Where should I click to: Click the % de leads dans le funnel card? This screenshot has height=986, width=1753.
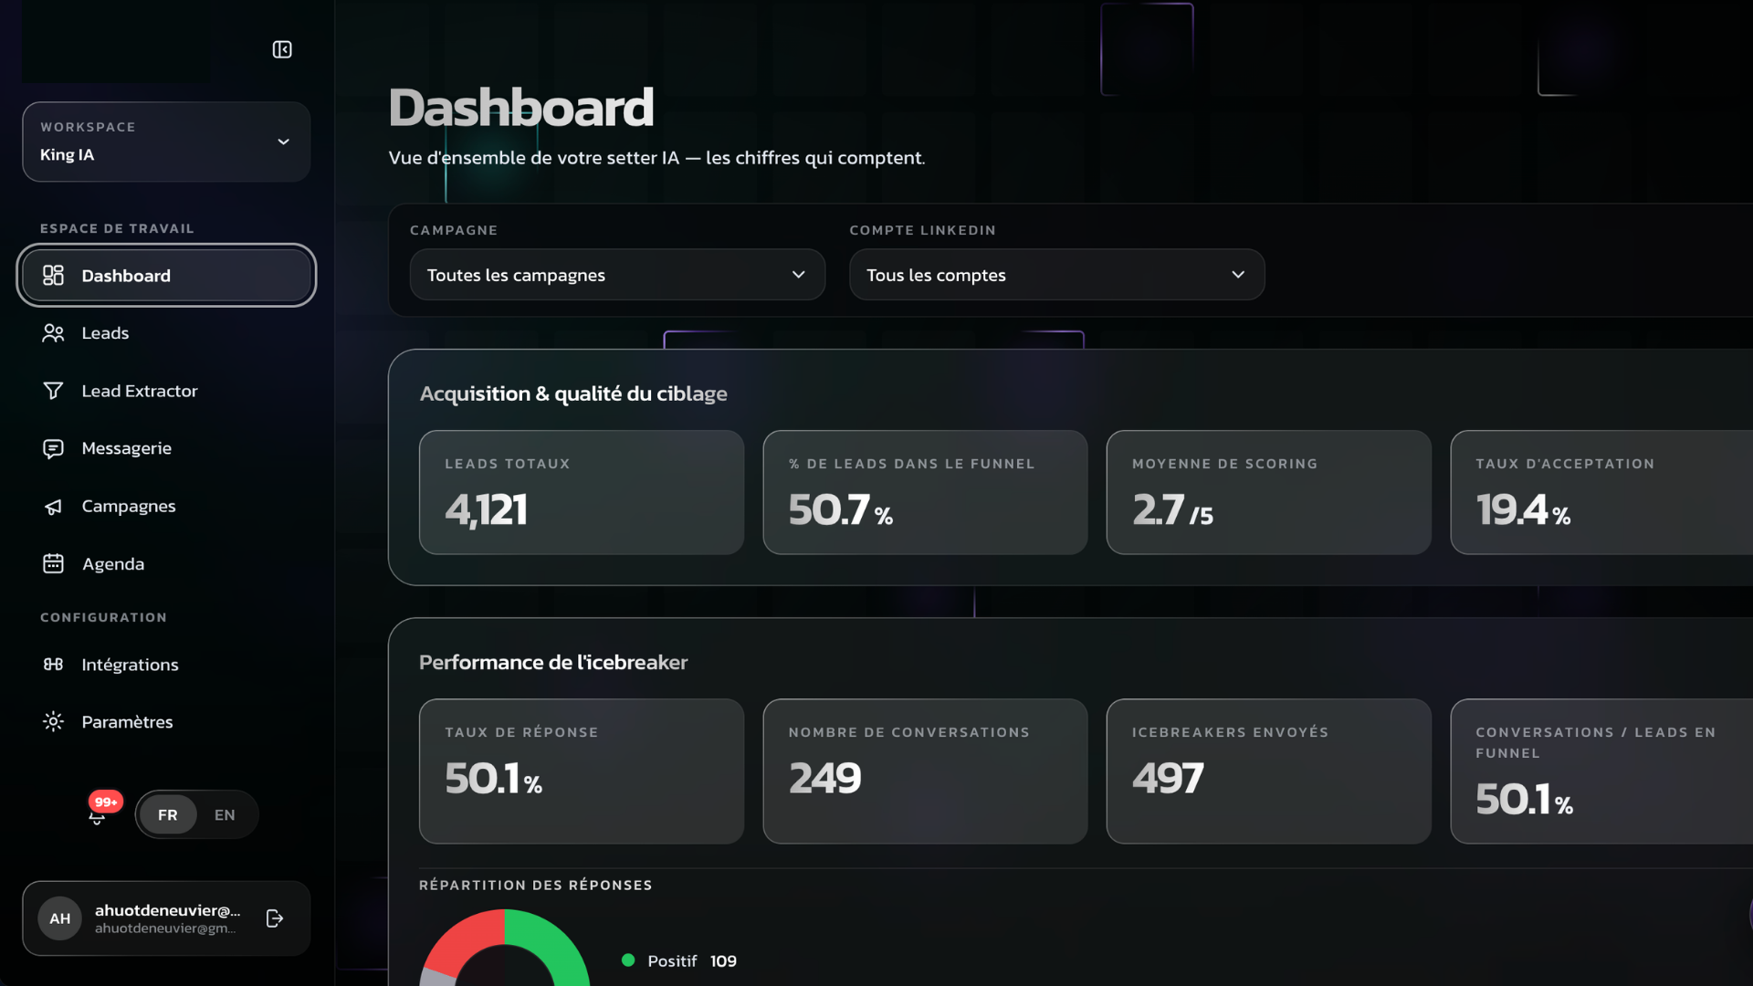pyautogui.click(x=925, y=492)
